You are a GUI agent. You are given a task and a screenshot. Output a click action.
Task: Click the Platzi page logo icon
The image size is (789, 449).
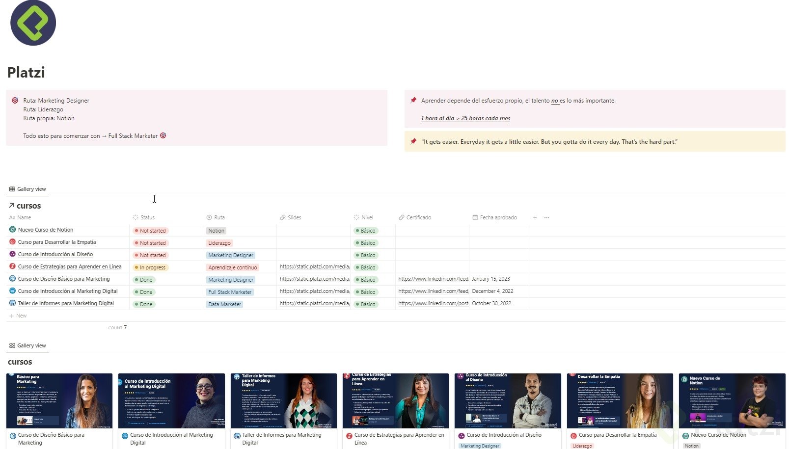point(33,23)
